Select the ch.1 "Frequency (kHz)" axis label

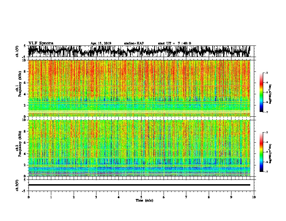coord(20,84)
